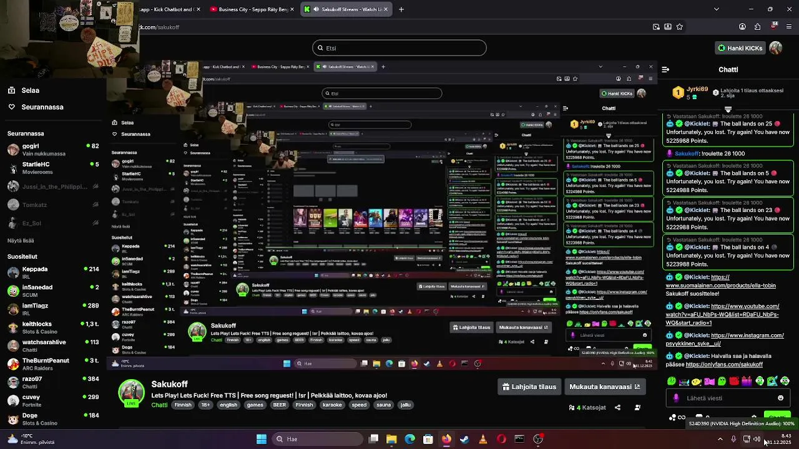The width and height of the screenshot is (799, 449).
Task: Open recommended channel watchsarahlive
Action: click(x=53, y=345)
